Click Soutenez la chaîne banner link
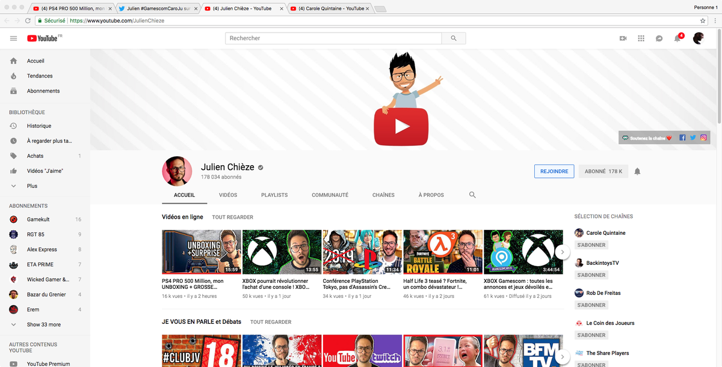Screen dimensions: 722x367 tap(647, 138)
